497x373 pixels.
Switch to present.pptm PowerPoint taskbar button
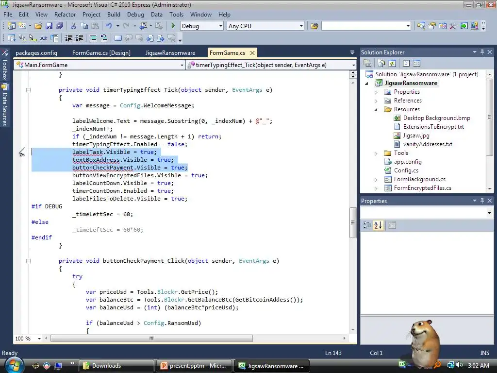coord(194,366)
